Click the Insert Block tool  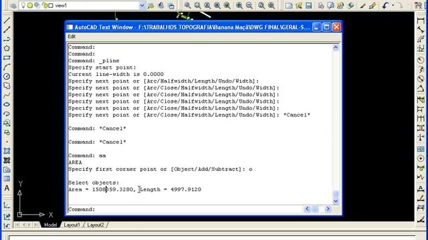coord(7,123)
